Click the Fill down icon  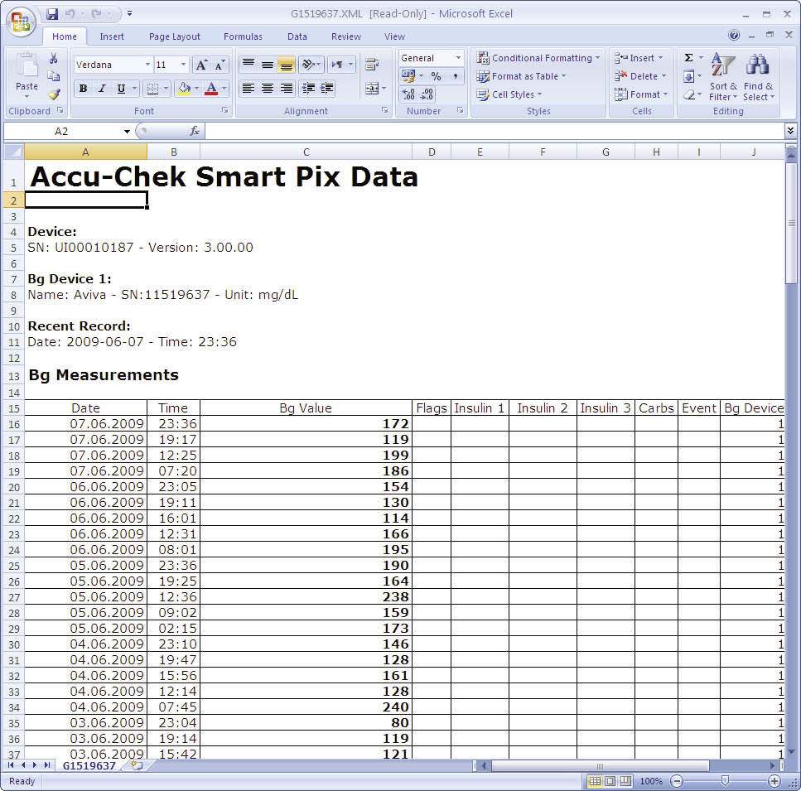[688, 76]
